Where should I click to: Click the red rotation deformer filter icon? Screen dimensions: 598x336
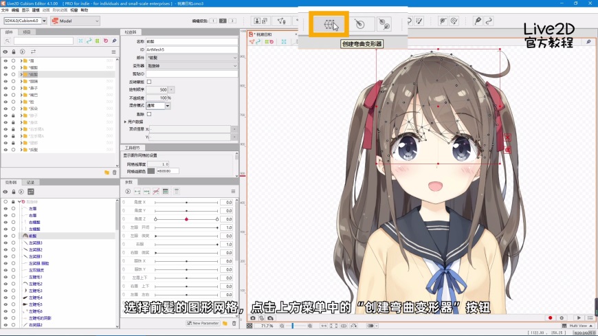point(106,41)
